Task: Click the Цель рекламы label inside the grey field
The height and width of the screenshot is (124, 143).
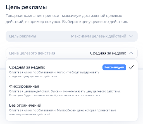Action: pyautogui.click(x=23, y=36)
